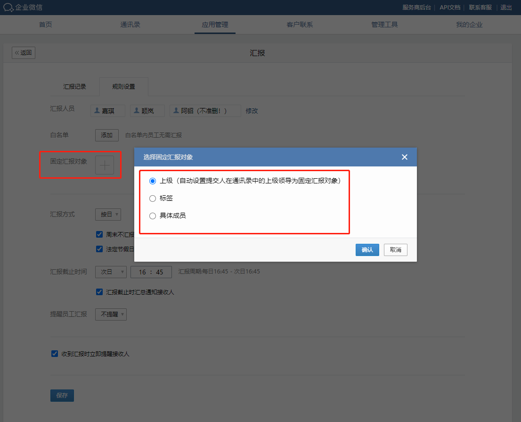Select the 具体成员 radio option
521x422 pixels.
point(153,216)
